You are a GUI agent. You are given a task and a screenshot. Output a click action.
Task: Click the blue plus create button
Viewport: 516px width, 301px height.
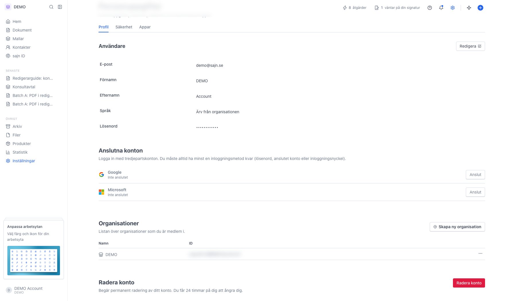tap(480, 8)
